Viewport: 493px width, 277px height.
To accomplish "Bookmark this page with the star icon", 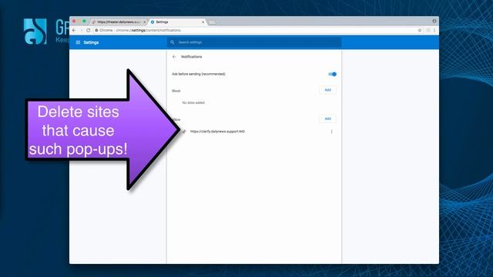I will coord(420,31).
